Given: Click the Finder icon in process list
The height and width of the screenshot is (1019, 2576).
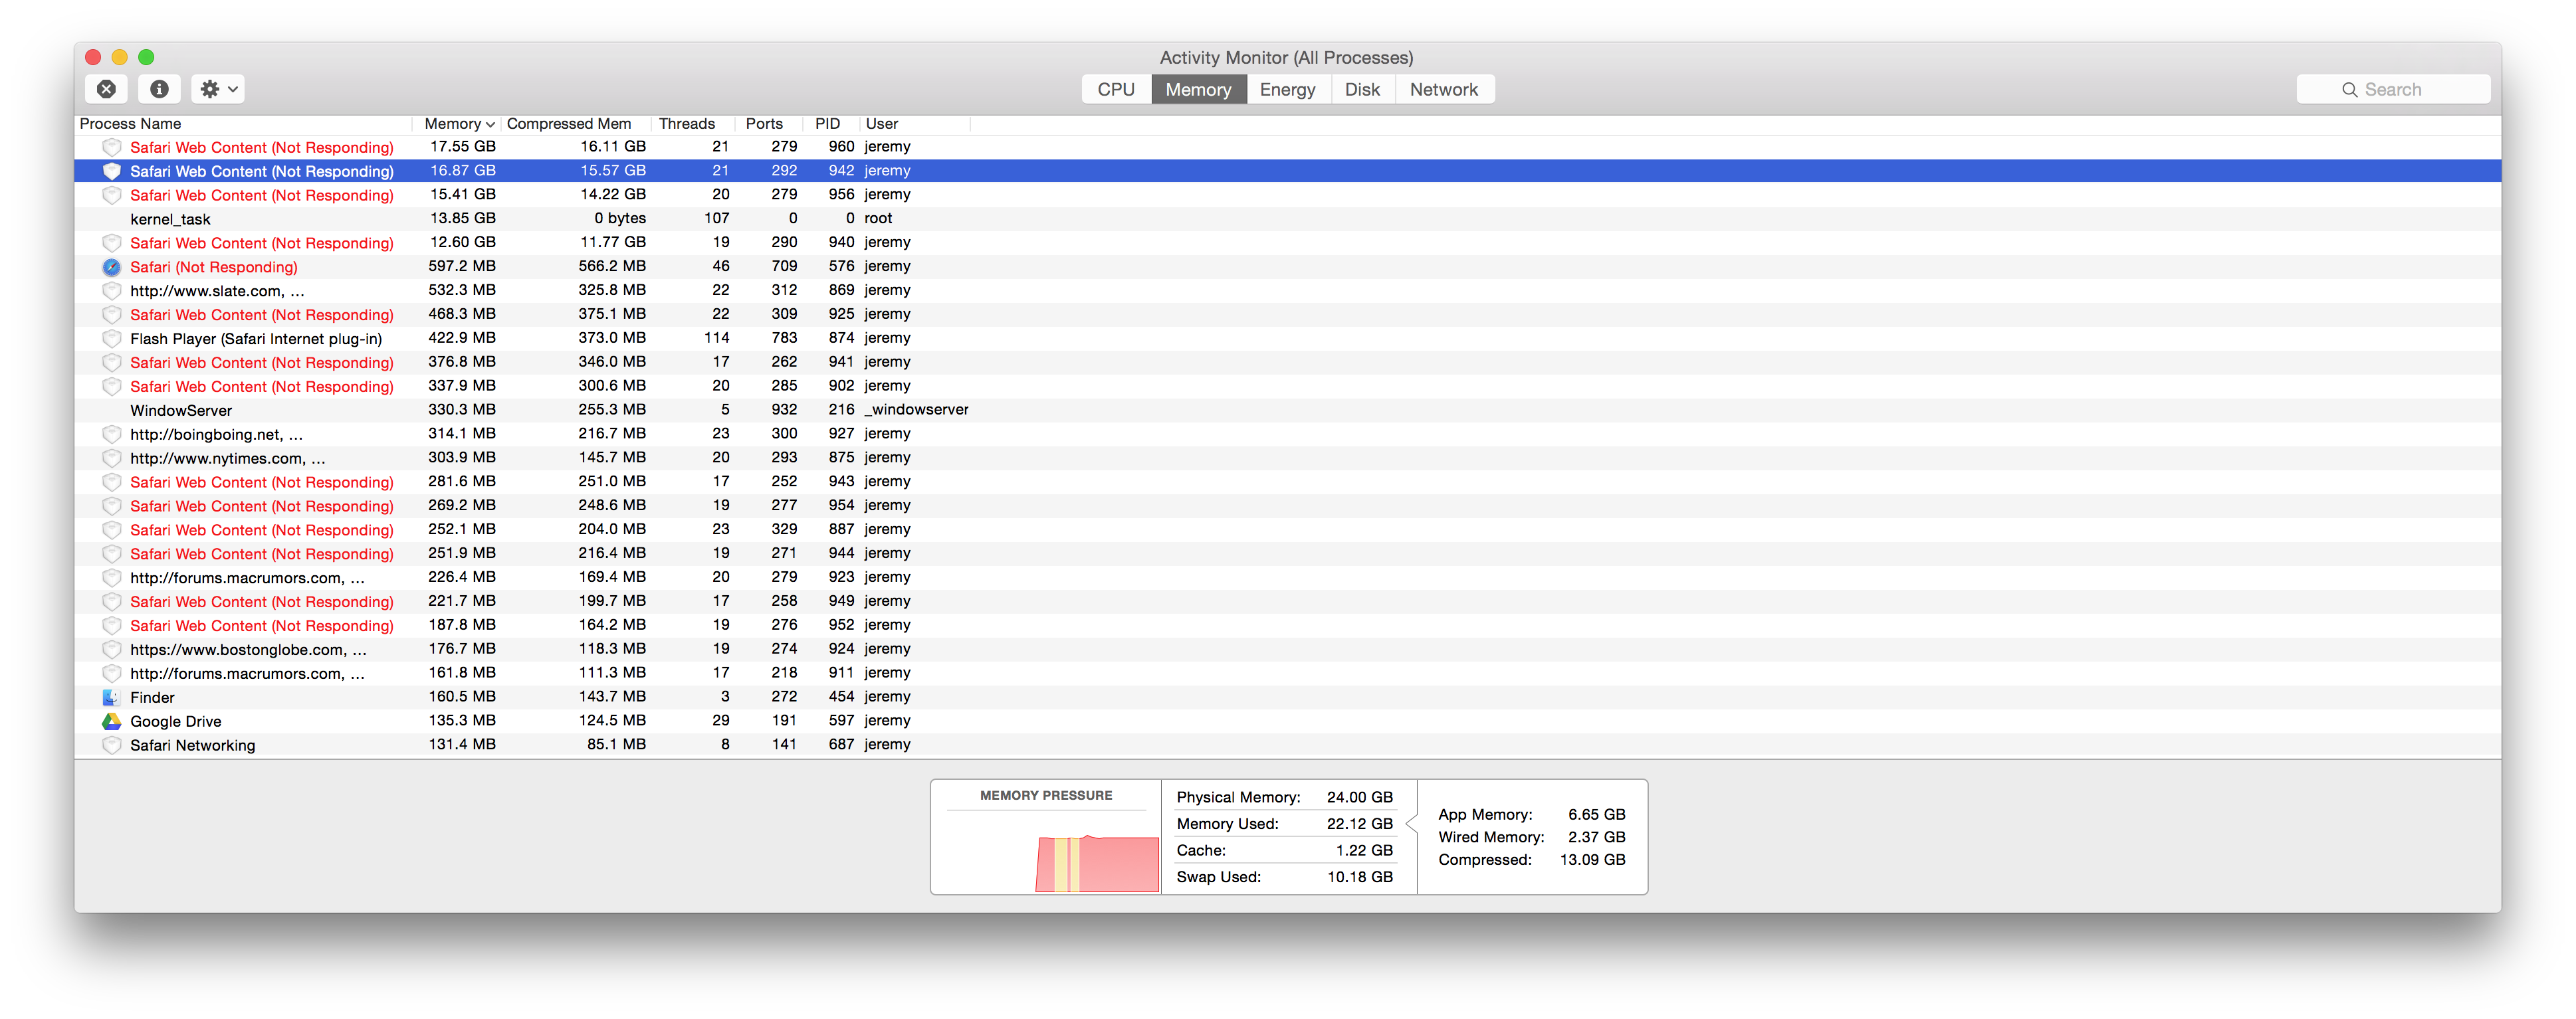Looking at the screenshot, I should pyautogui.click(x=111, y=697).
